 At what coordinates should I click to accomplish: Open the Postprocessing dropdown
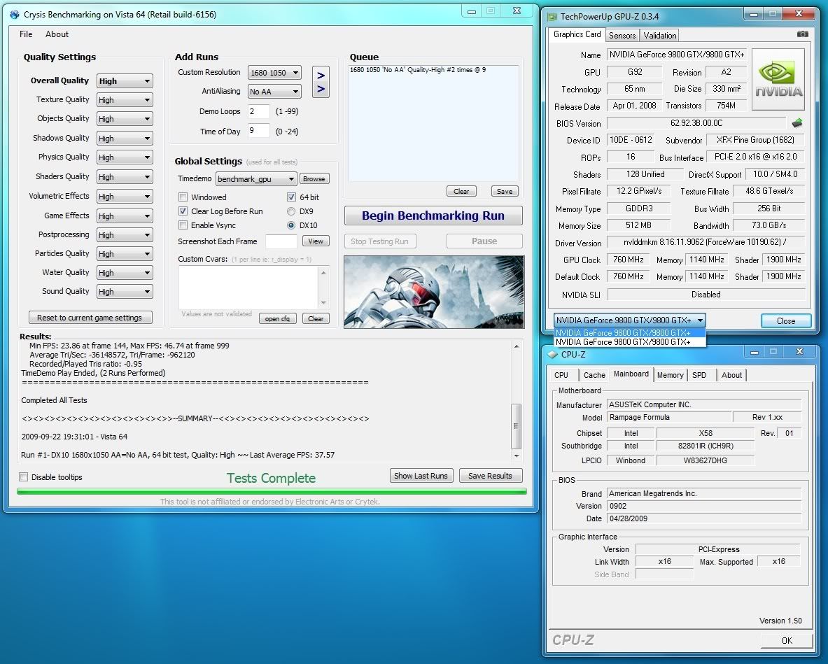[x=125, y=235]
